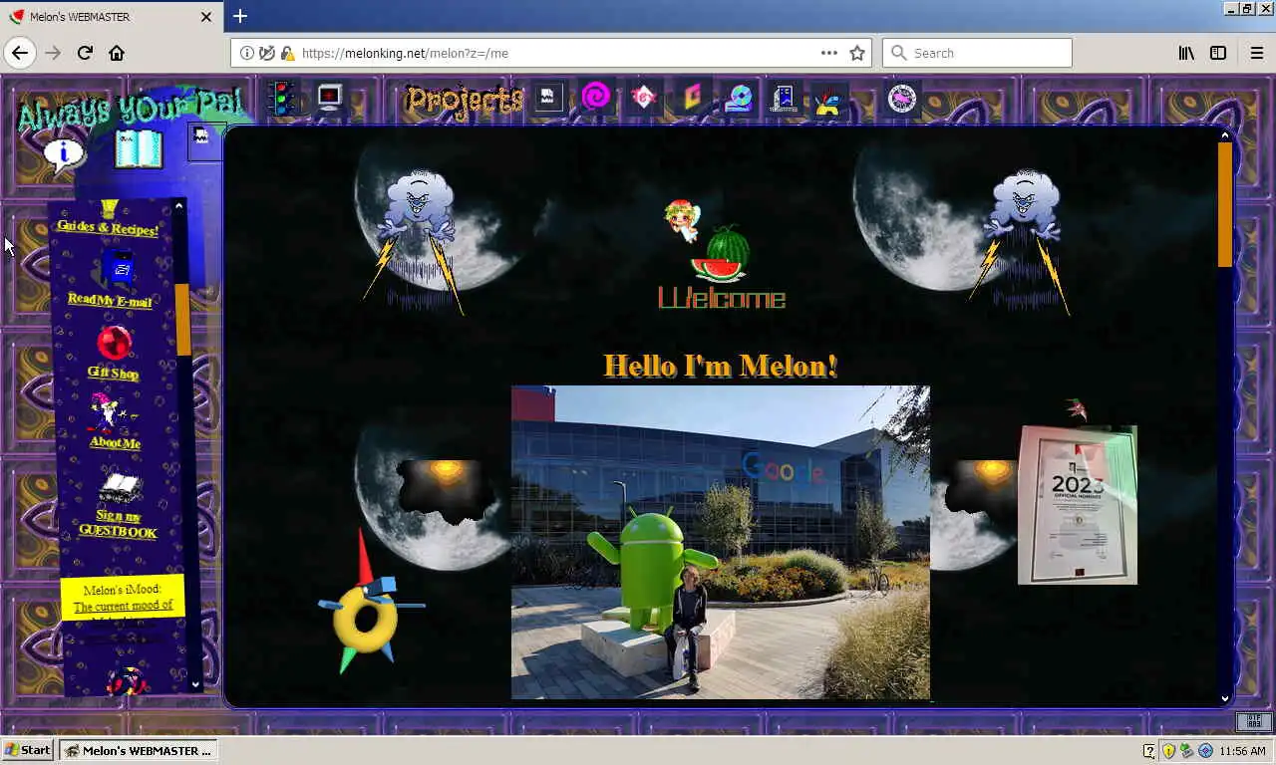This screenshot has width=1276, height=765.
Task: Open the About Me link
Action: pos(115,442)
